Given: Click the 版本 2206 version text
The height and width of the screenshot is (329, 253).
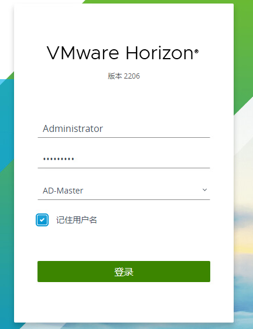Looking at the screenshot, I should click(x=124, y=76).
